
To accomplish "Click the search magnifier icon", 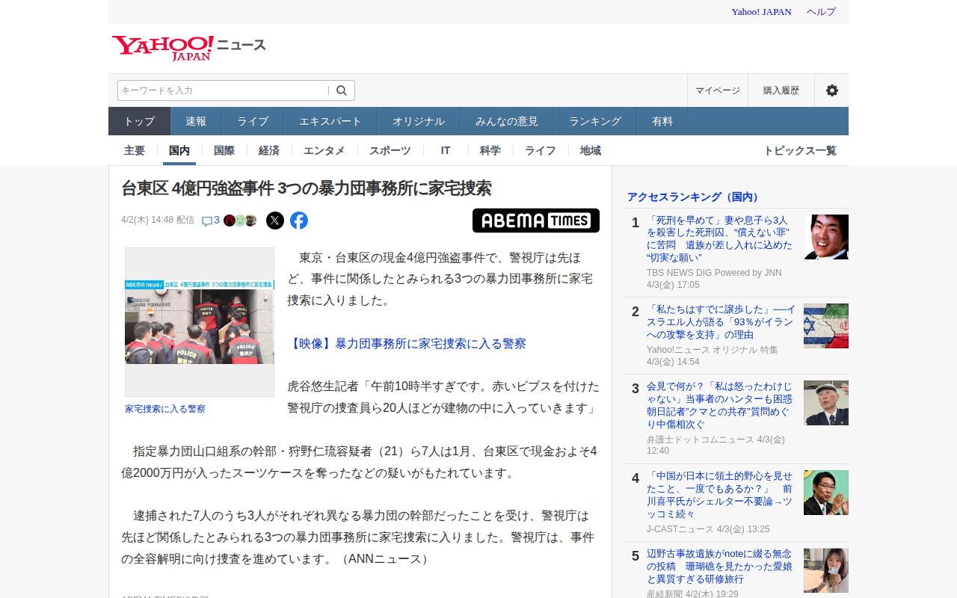I will [x=342, y=90].
